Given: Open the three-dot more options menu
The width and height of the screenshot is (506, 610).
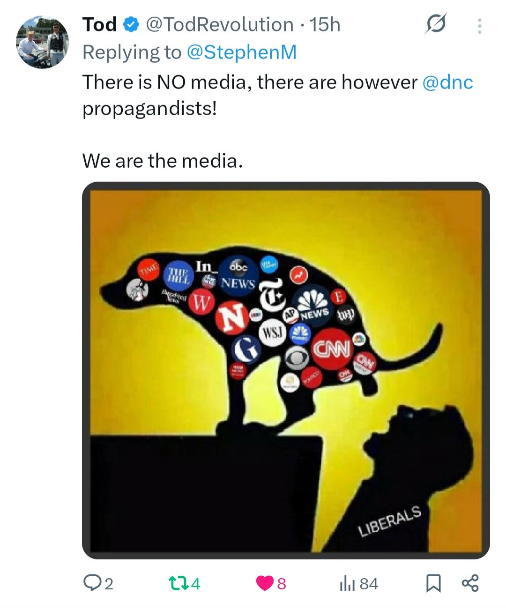Looking at the screenshot, I should click(479, 26).
